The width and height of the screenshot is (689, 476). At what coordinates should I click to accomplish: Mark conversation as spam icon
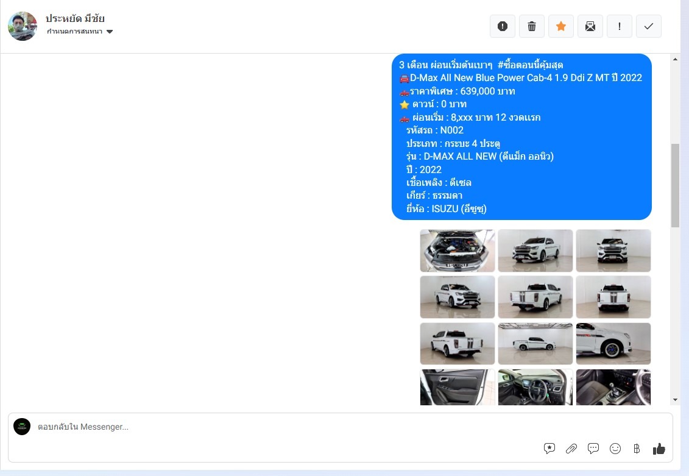[x=502, y=26]
